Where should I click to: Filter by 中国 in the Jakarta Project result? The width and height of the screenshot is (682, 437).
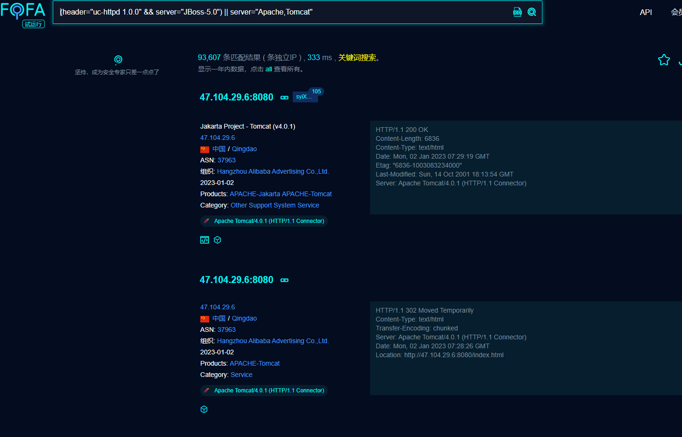click(219, 149)
